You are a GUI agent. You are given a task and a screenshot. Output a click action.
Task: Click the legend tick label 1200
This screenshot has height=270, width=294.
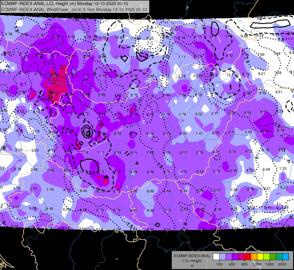coord(257,264)
